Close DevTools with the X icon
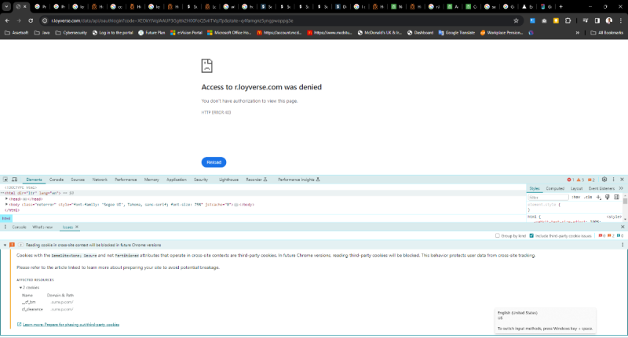 coord(623,180)
